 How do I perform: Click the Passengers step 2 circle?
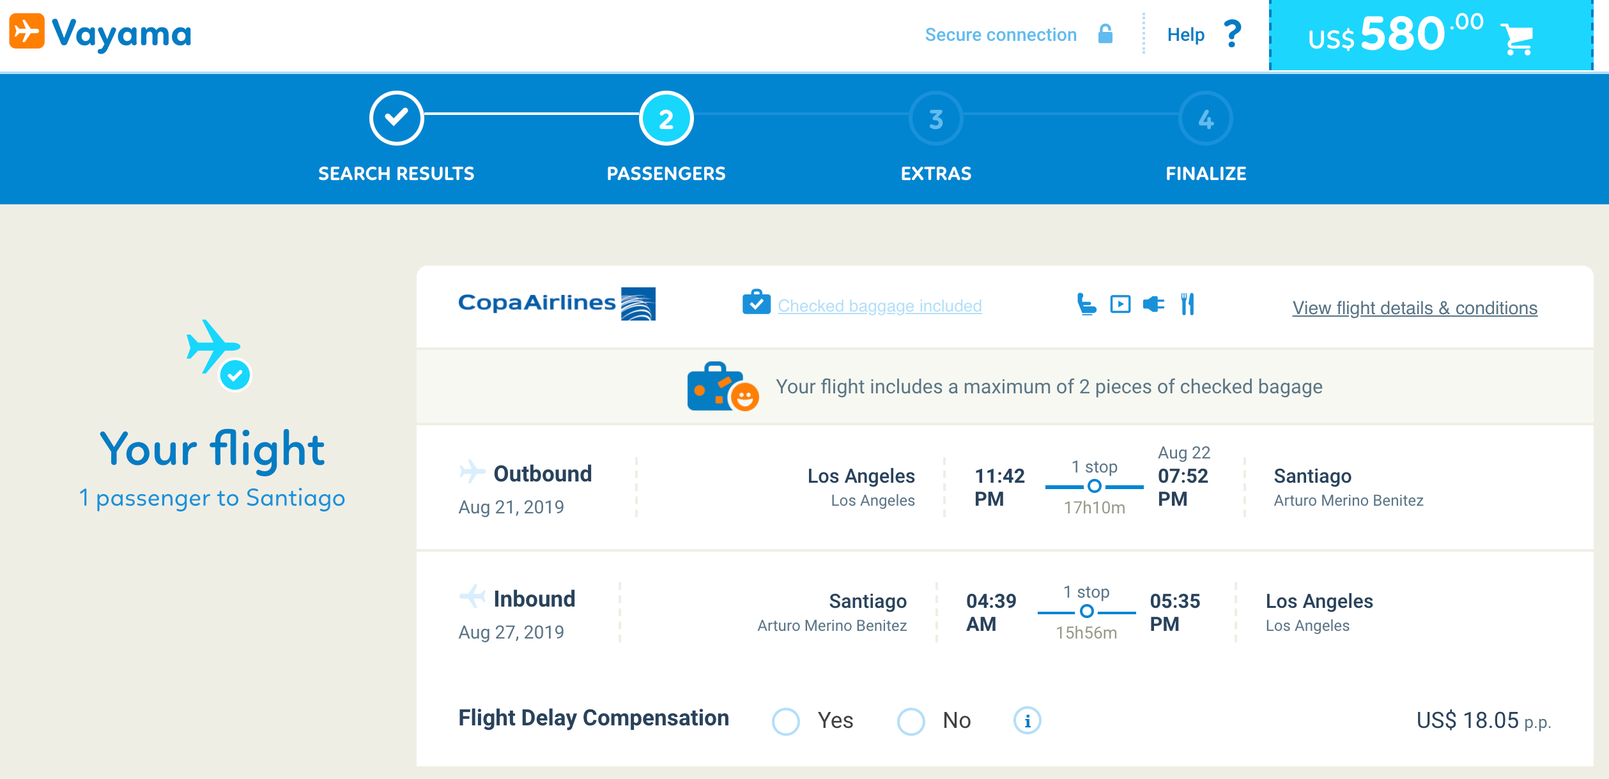point(666,119)
